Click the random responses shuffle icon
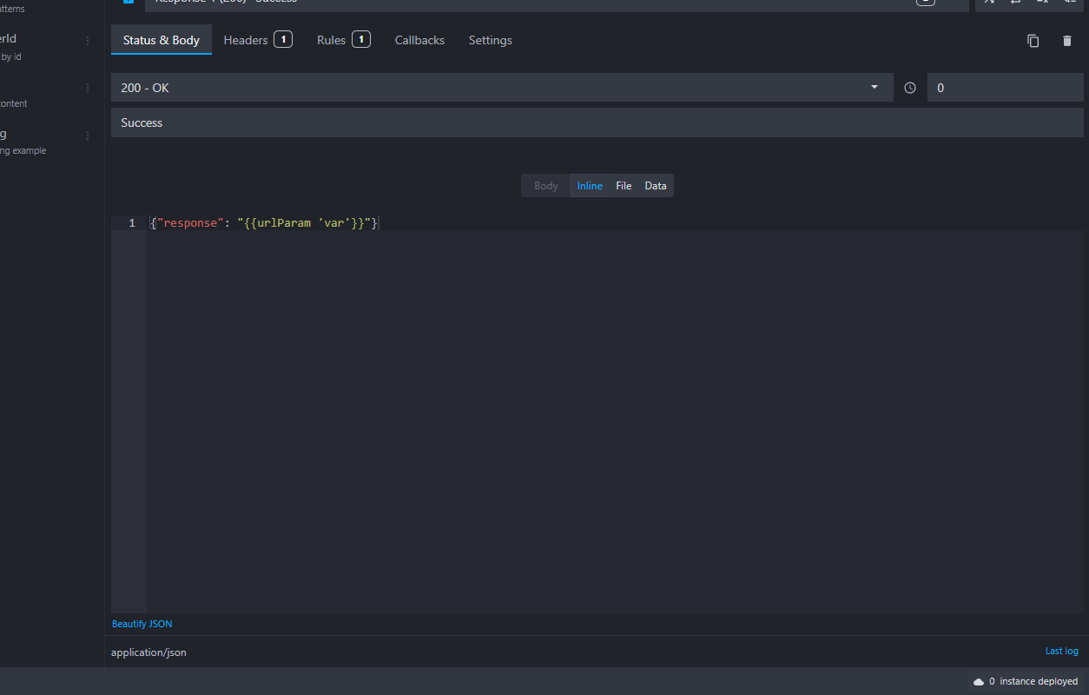The width and height of the screenshot is (1089, 695). click(990, 4)
